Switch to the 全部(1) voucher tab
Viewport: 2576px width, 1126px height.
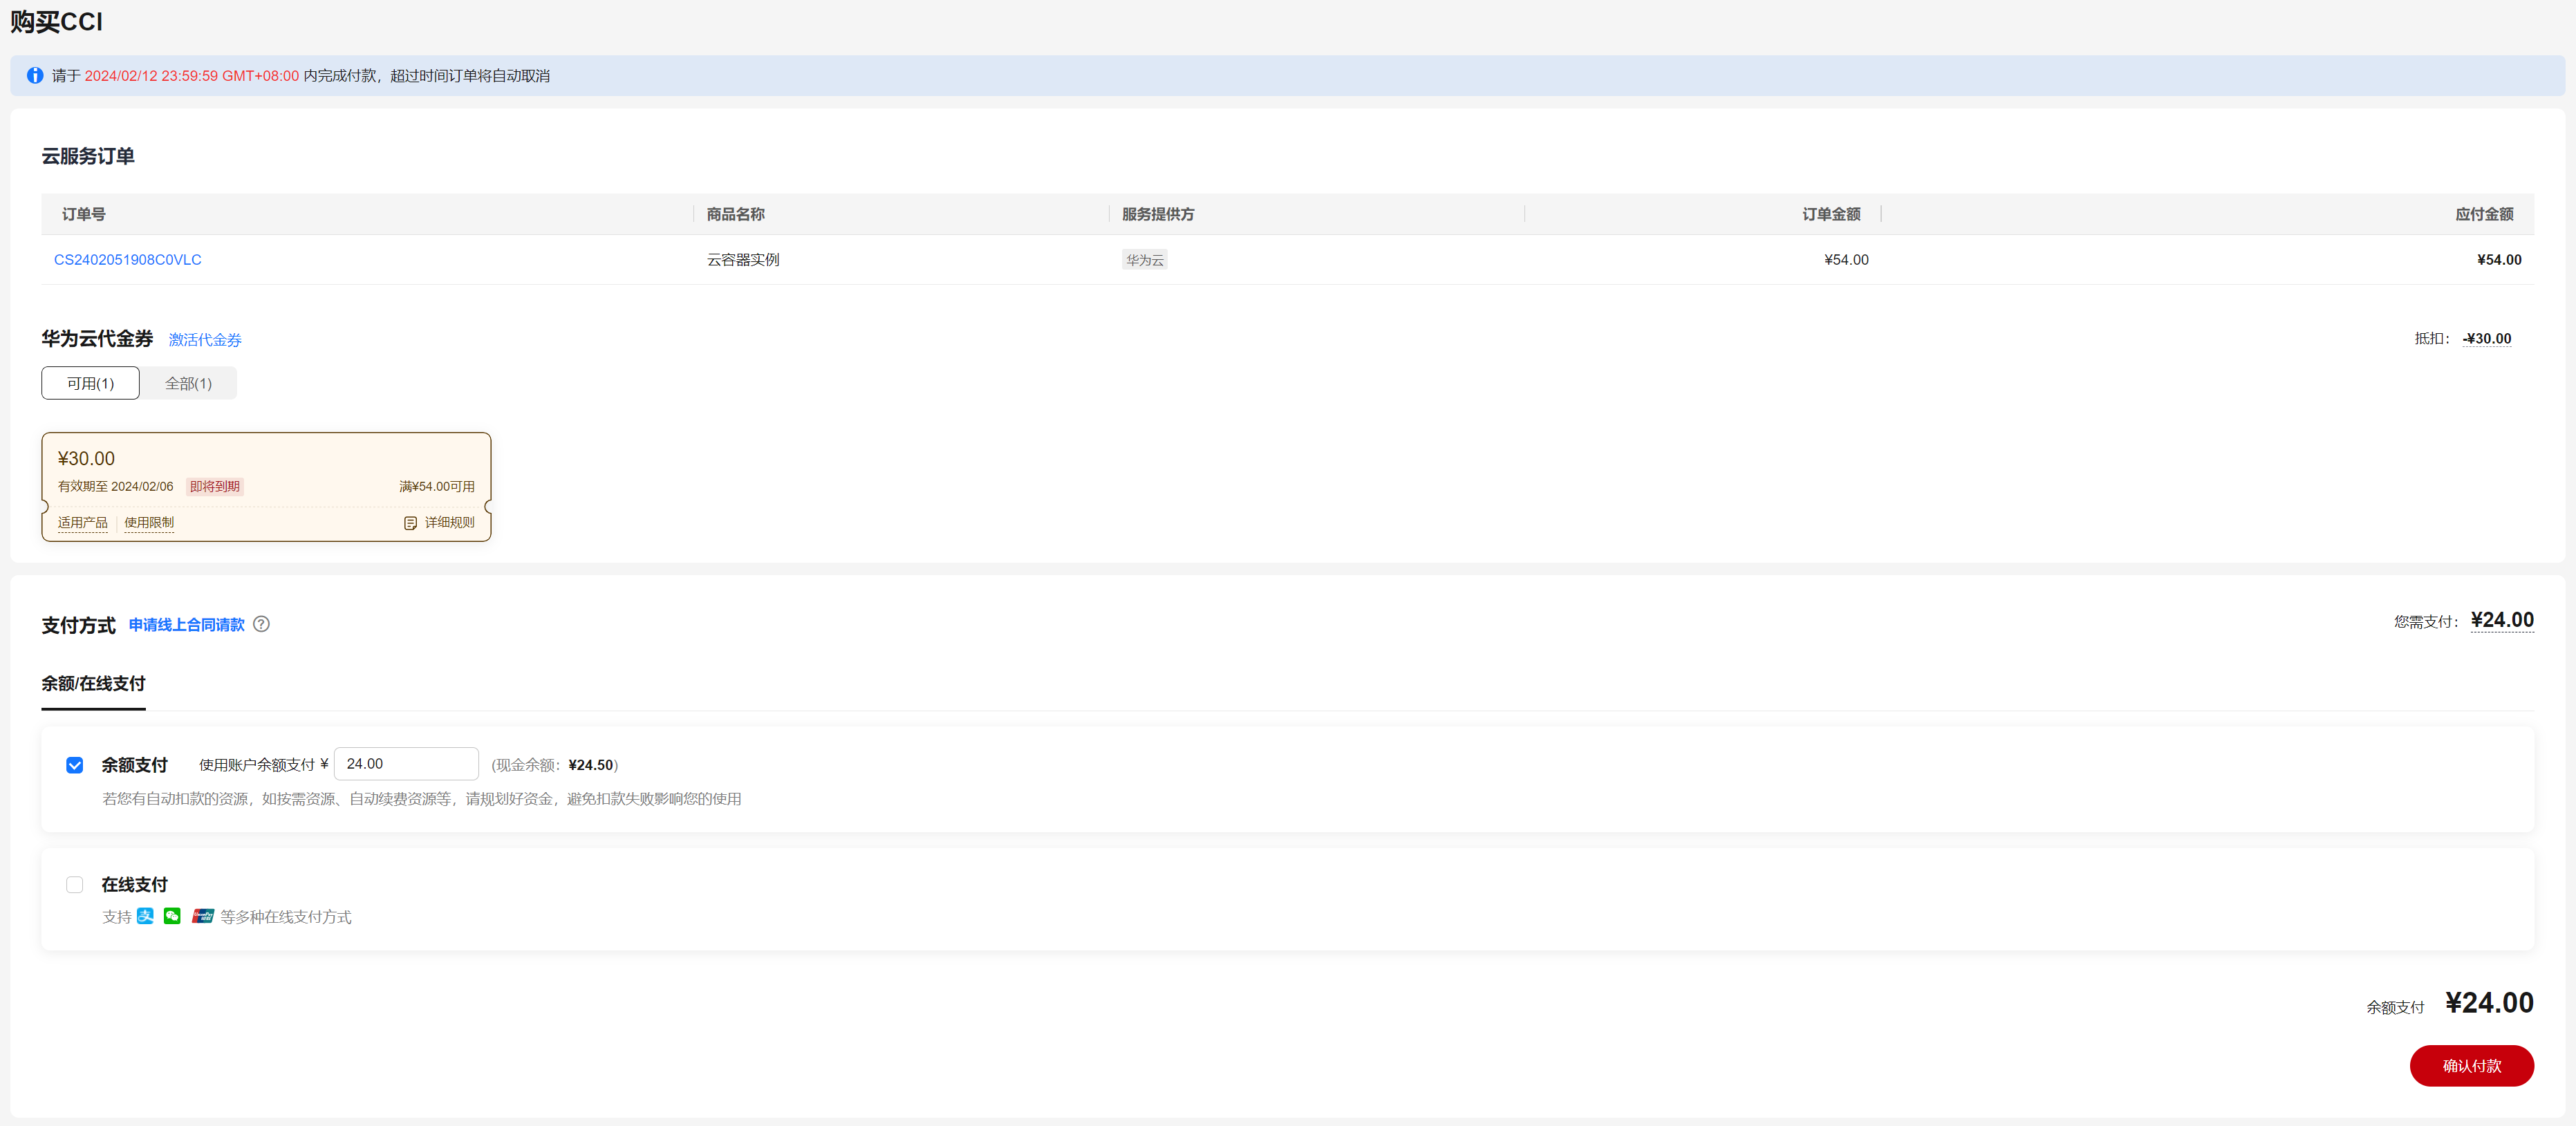tap(188, 383)
